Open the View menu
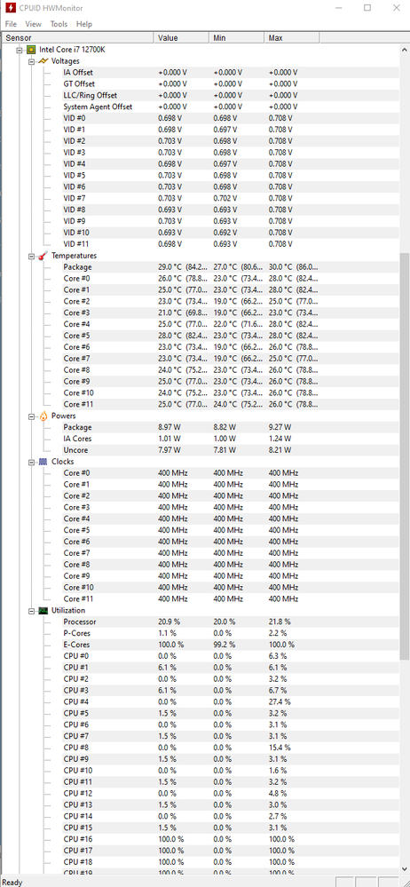 [x=34, y=24]
